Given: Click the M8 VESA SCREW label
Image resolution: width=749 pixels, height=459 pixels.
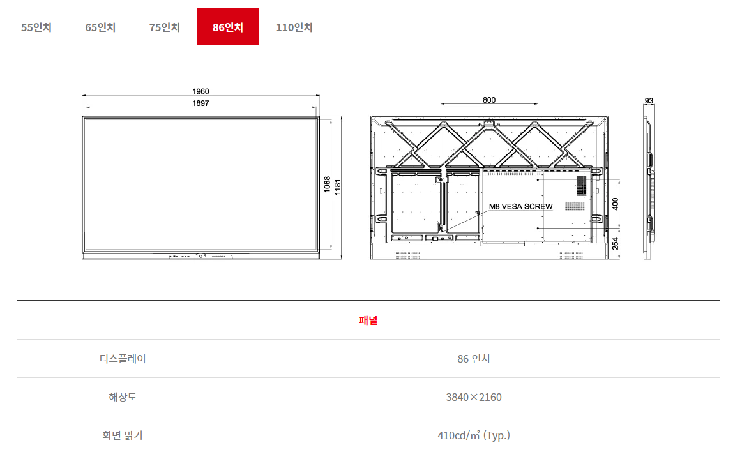Looking at the screenshot, I should (x=520, y=207).
